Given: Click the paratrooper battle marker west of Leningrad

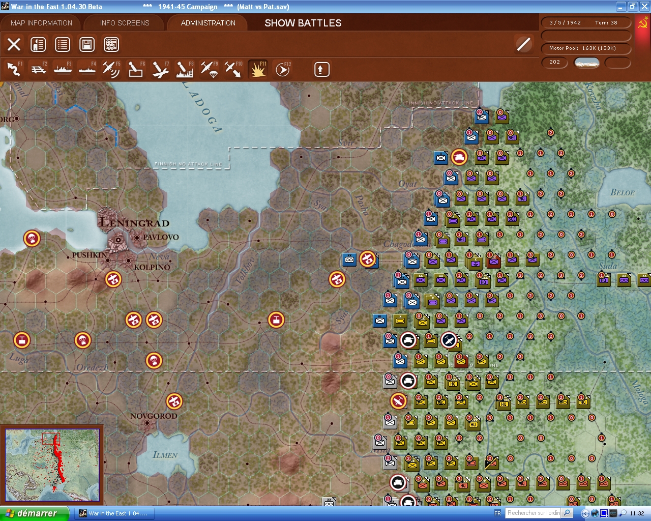Looking at the screenshot, I should (x=32, y=238).
